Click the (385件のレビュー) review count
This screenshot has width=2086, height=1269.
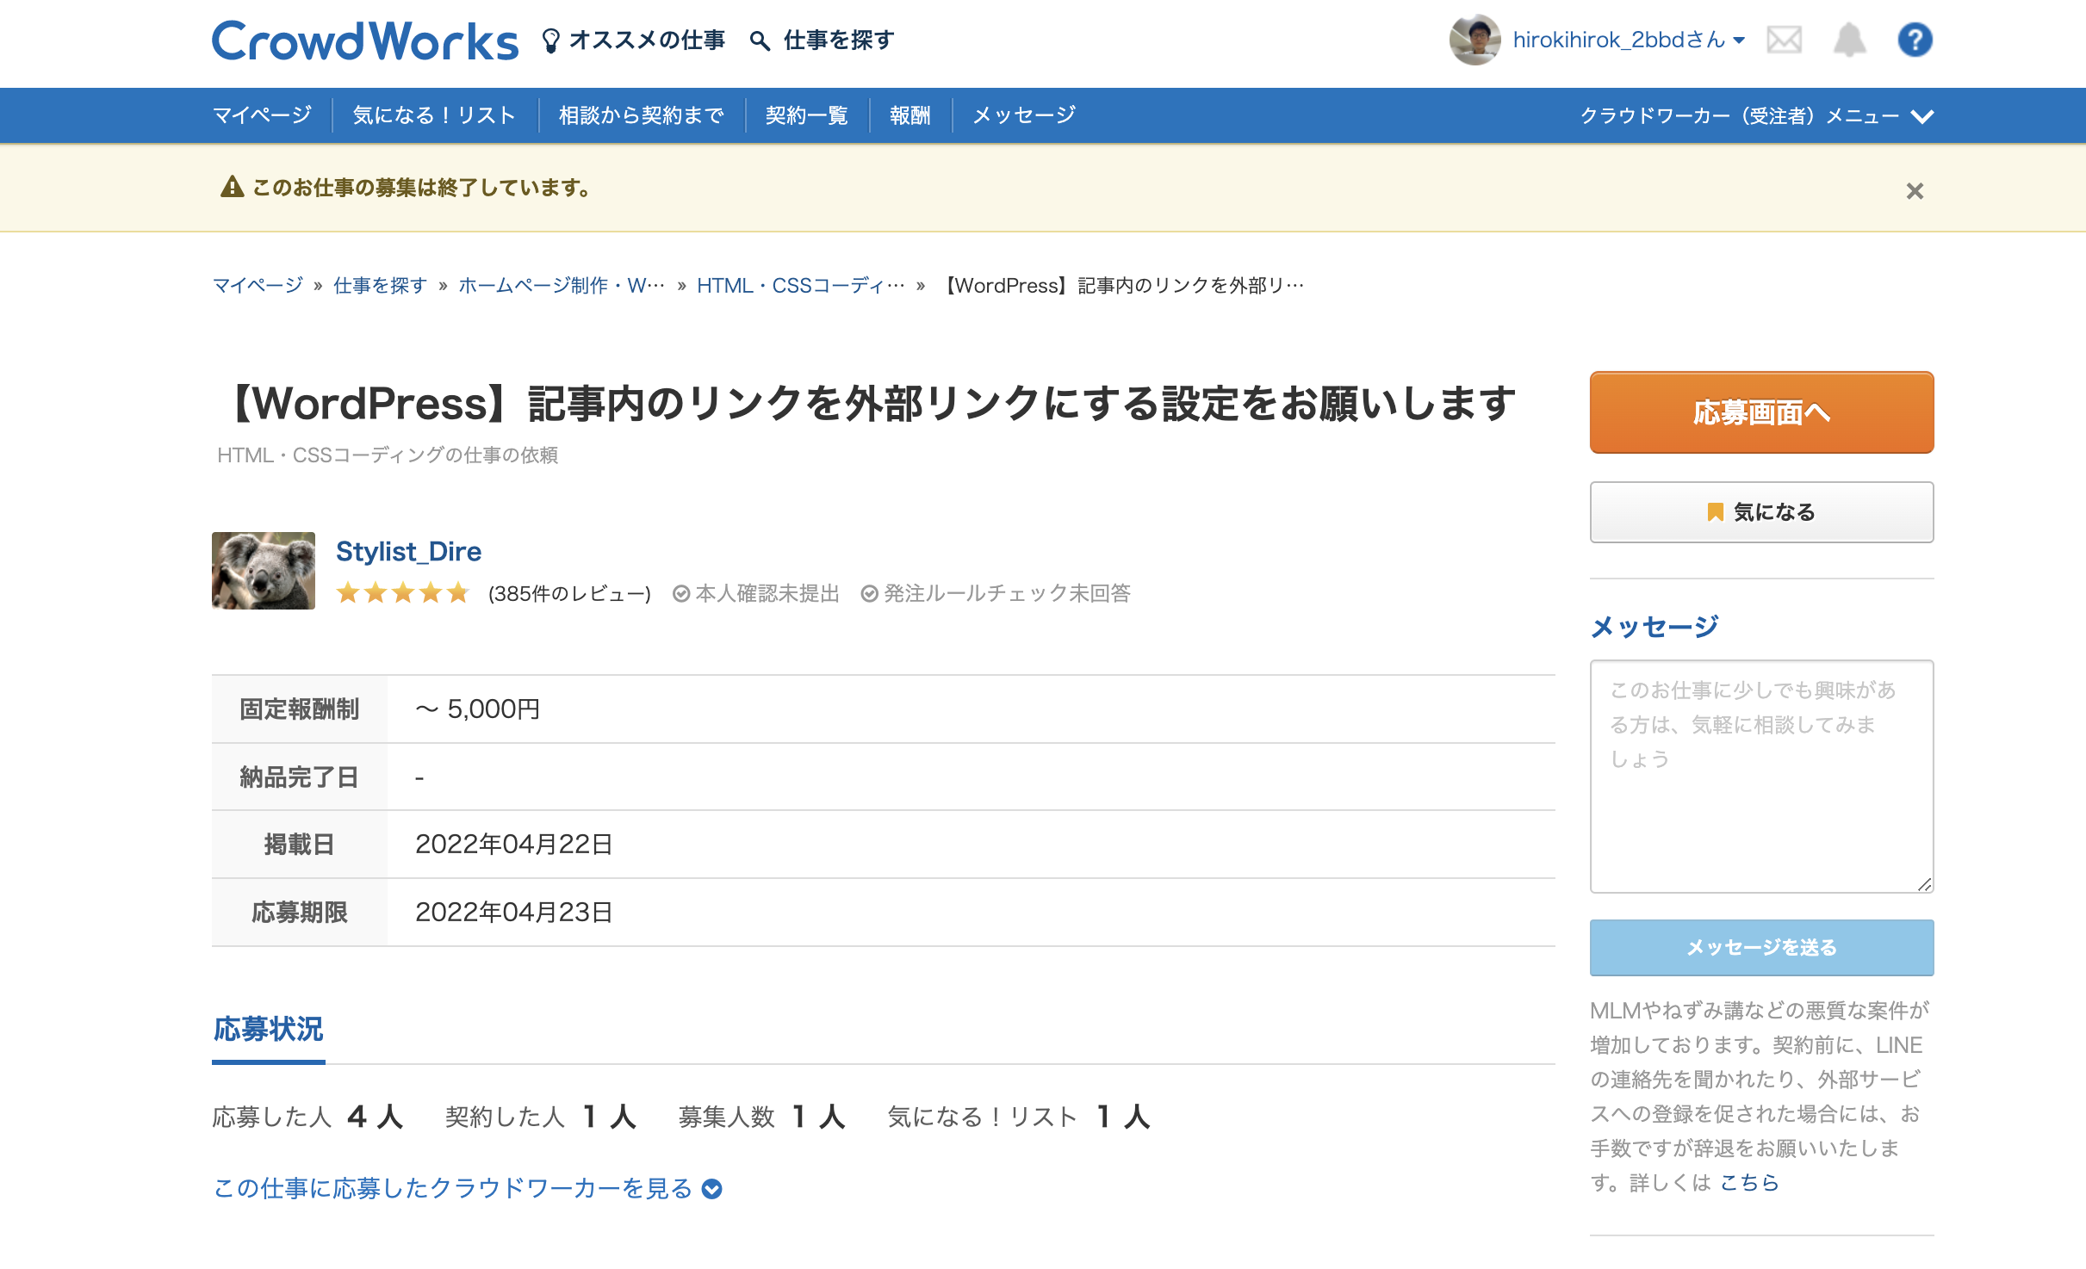[x=569, y=593]
